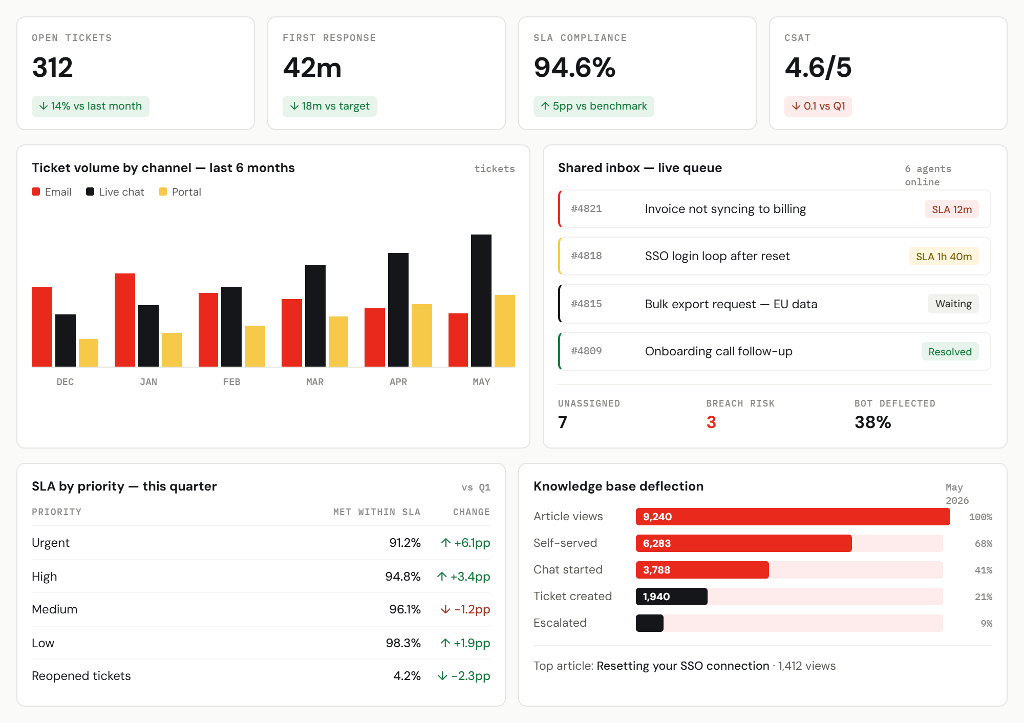1024x723 pixels.
Task: Click the tickets unit label on chart
Action: pyautogui.click(x=495, y=169)
